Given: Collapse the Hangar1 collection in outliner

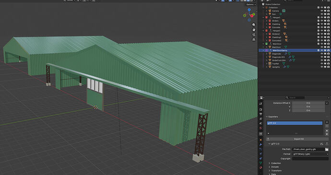Looking at the screenshot, I should [263, 17].
